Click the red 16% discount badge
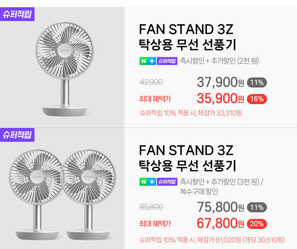297x249 pixels. point(257,99)
